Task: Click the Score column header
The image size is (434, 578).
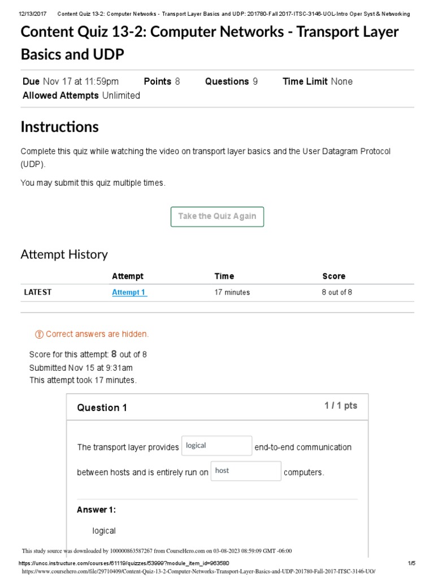Action: pyautogui.click(x=334, y=276)
